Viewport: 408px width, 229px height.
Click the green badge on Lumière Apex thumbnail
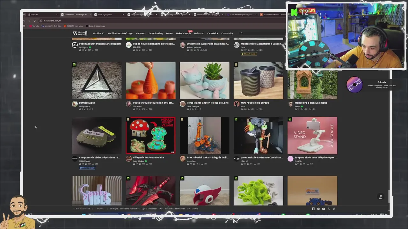tap(74, 65)
